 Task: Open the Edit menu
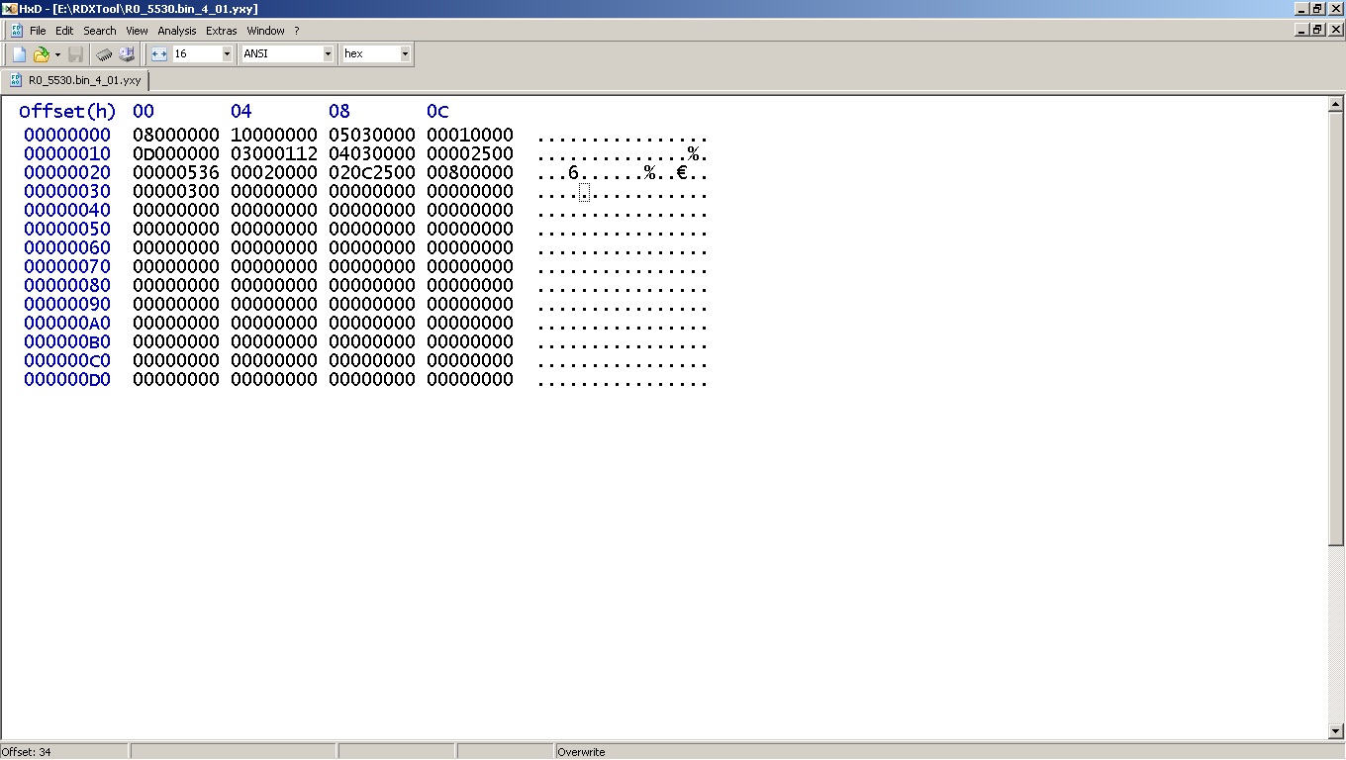64,31
